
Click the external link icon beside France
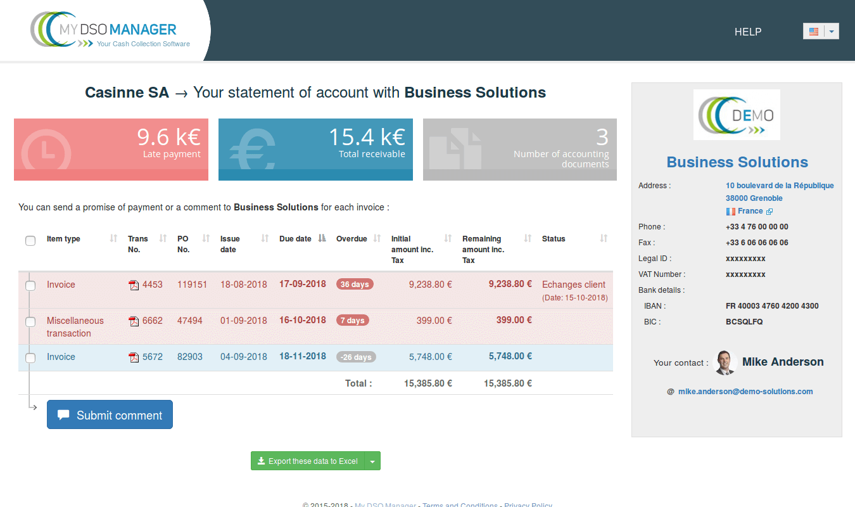[x=769, y=212]
